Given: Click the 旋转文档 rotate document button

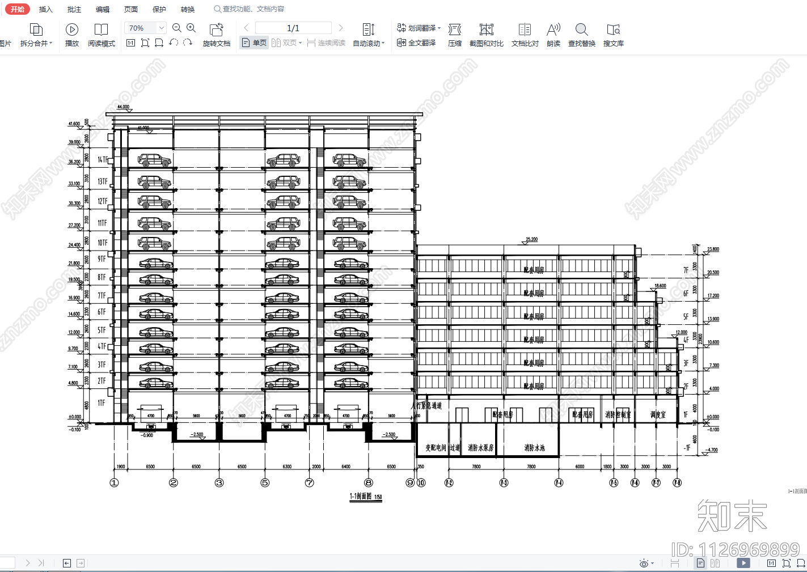Looking at the screenshot, I should click(217, 35).
